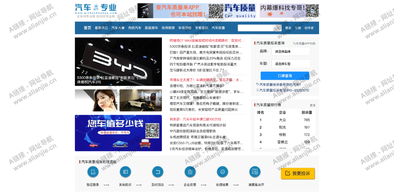
Task: Open 汽车质量投诉最有效的方法? link
Action: [280, 85]
